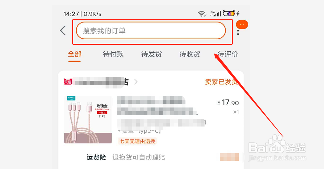324x169 pixels.
Task: Switch to the 待付款 tab
Action: (113, 54)
